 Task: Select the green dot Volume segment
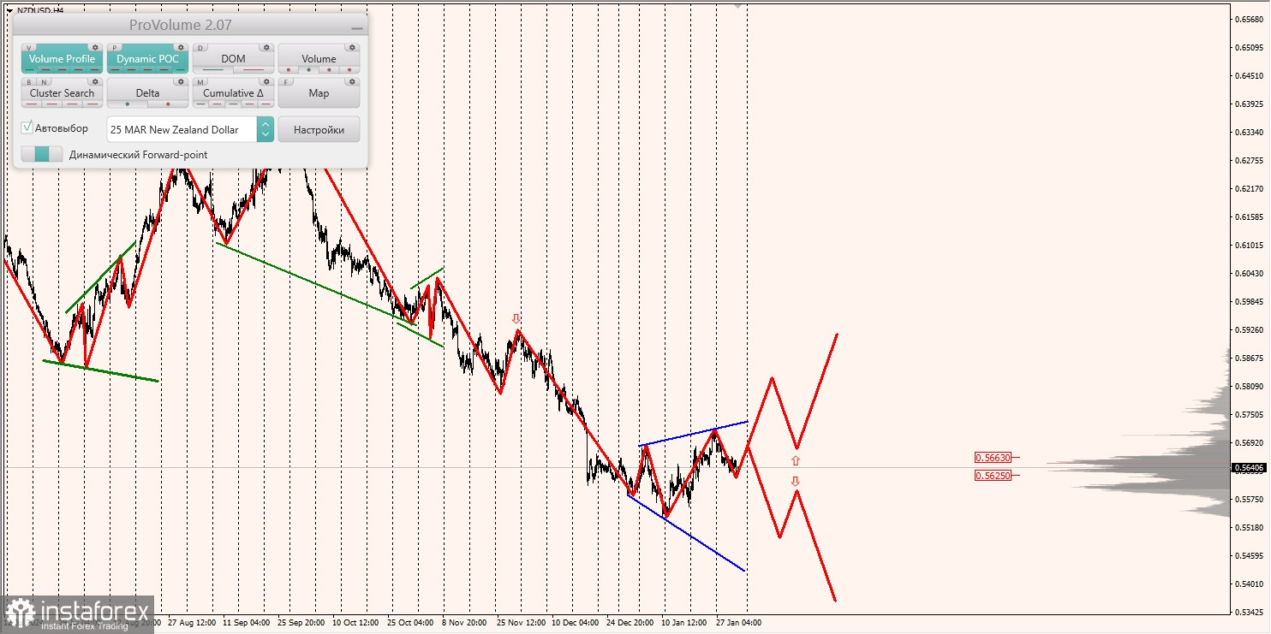(308, 69)
